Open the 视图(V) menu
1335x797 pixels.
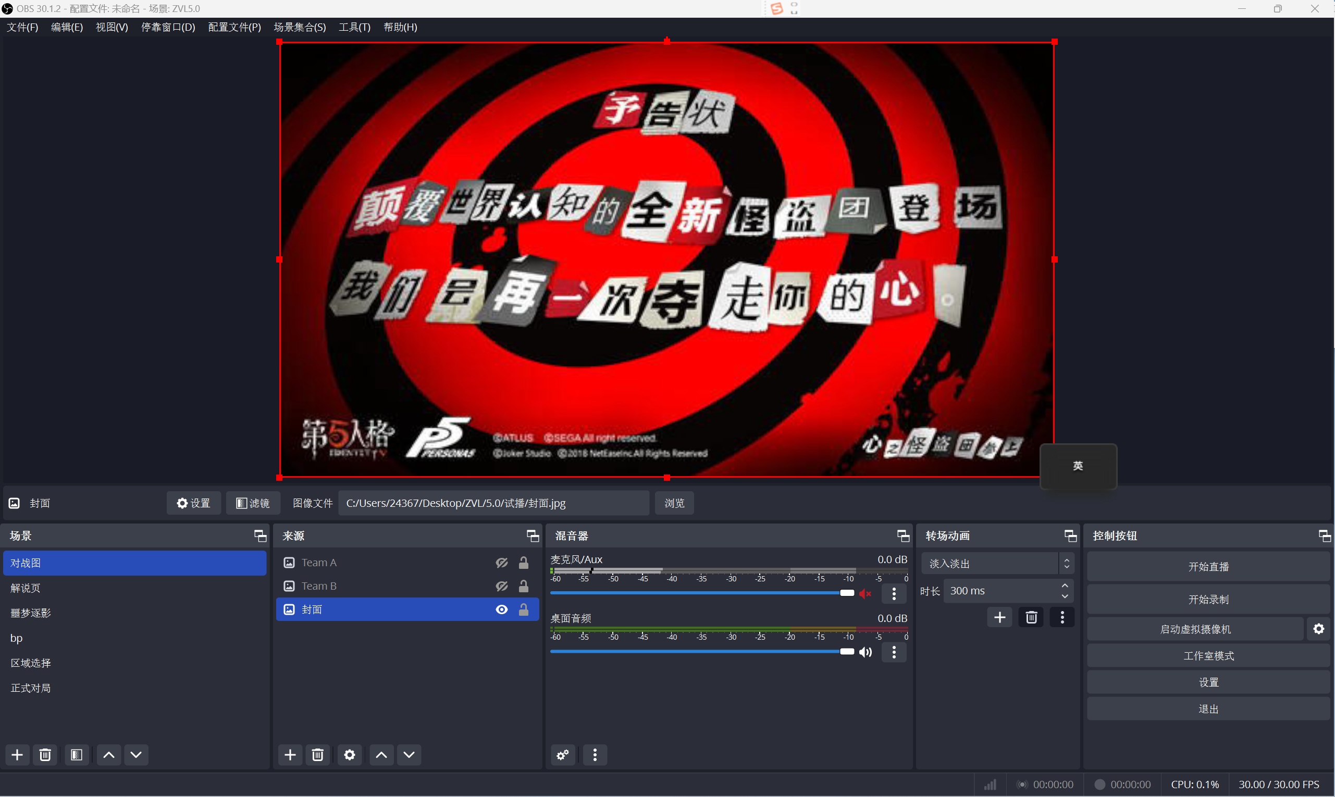[x=112, y=27]
